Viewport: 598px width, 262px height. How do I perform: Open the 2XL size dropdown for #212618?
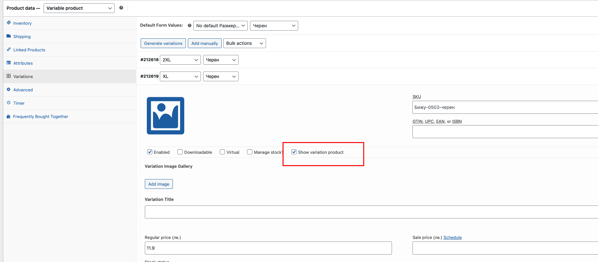[x=180, y=60]
